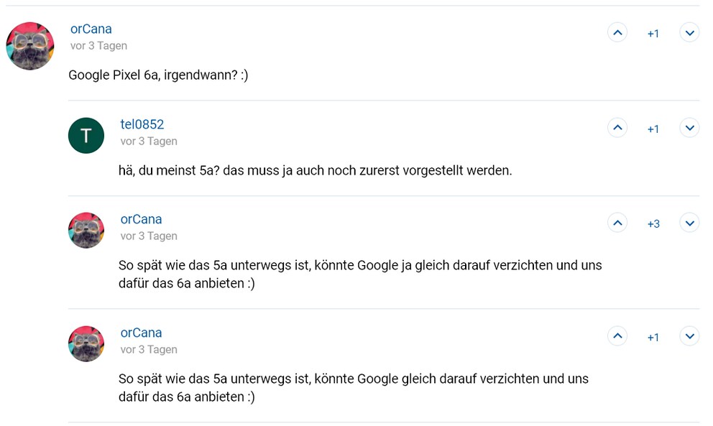Downvote orCana's reply with +3 score
713x426 pixels.
pos(689,223)
